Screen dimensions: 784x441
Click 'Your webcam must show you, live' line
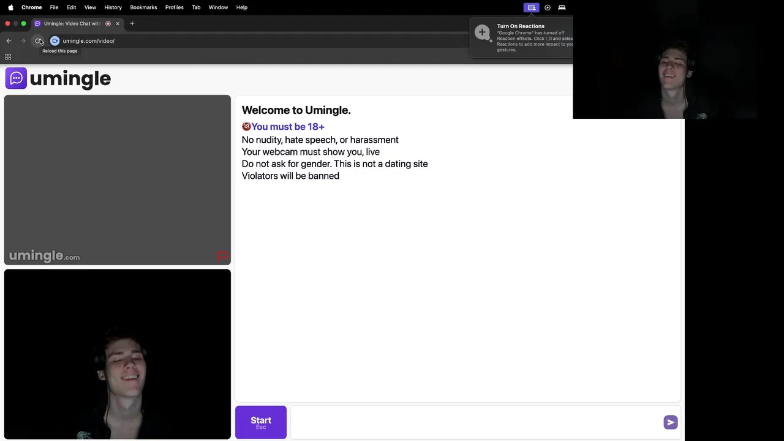[311, 152]
